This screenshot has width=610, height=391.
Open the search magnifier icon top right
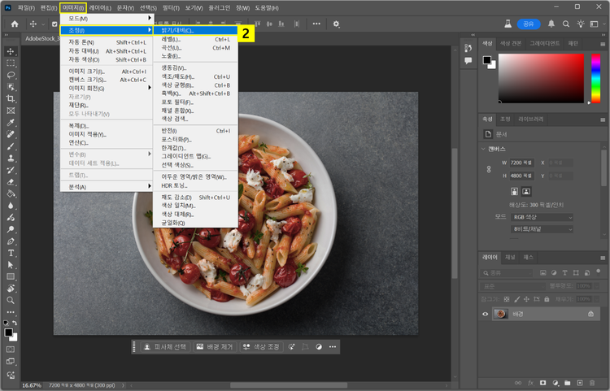point(566,24)
